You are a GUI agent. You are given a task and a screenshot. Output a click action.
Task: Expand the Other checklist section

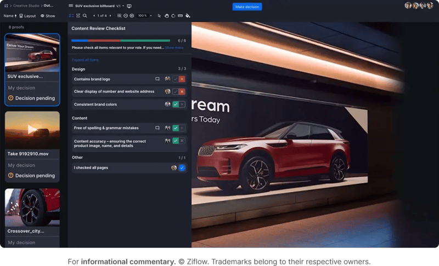pyautogui.click(x=77, y=158)
